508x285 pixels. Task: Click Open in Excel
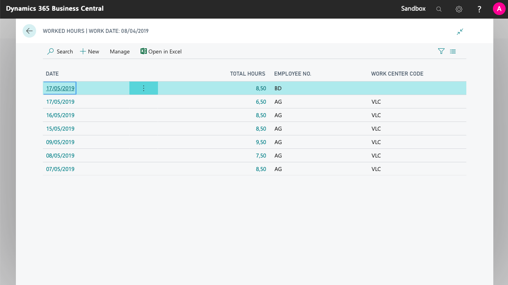(x=161, y=51)
